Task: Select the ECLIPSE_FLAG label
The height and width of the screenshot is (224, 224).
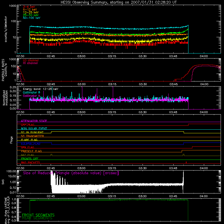Action: click(31, 144)
